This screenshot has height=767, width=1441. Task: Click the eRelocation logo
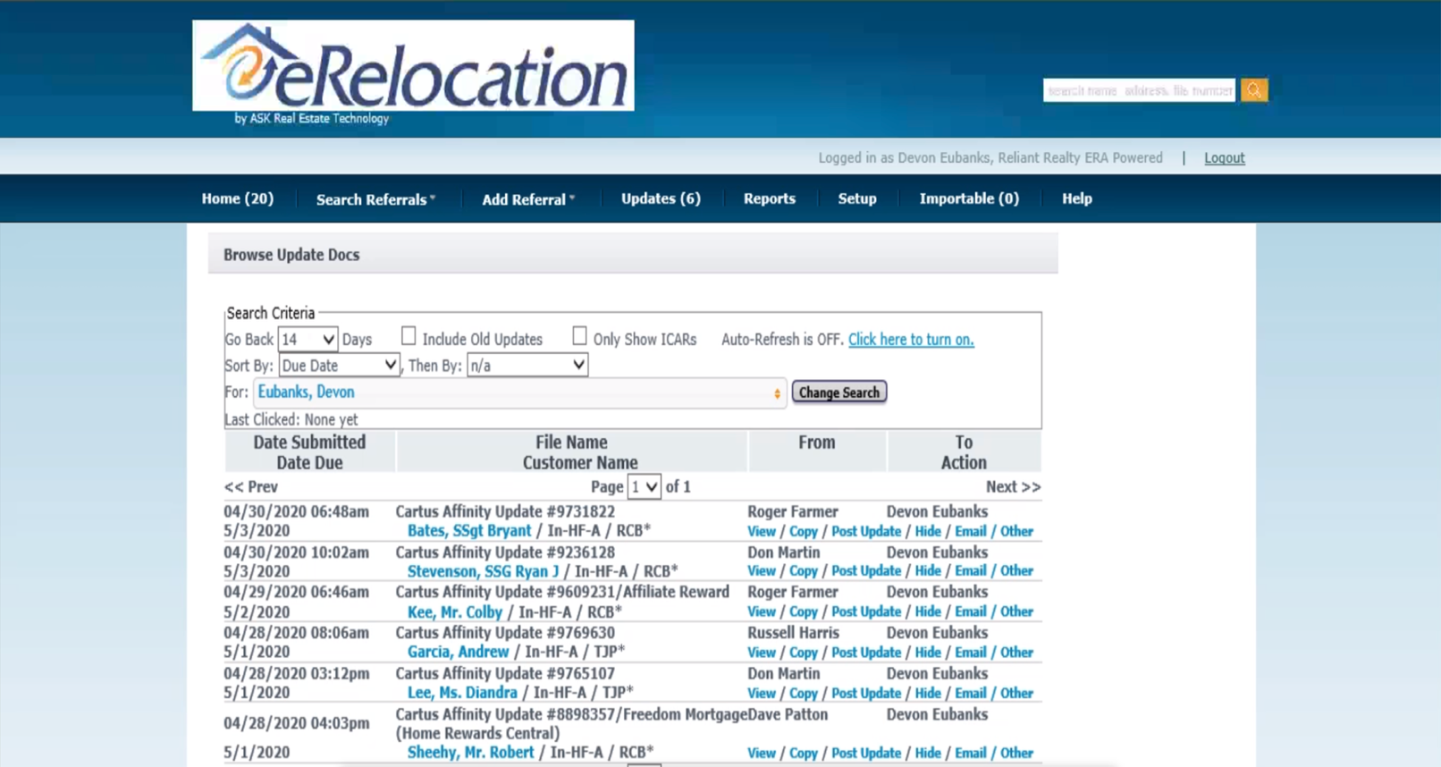pyautogui.click(x=413, y=67)
